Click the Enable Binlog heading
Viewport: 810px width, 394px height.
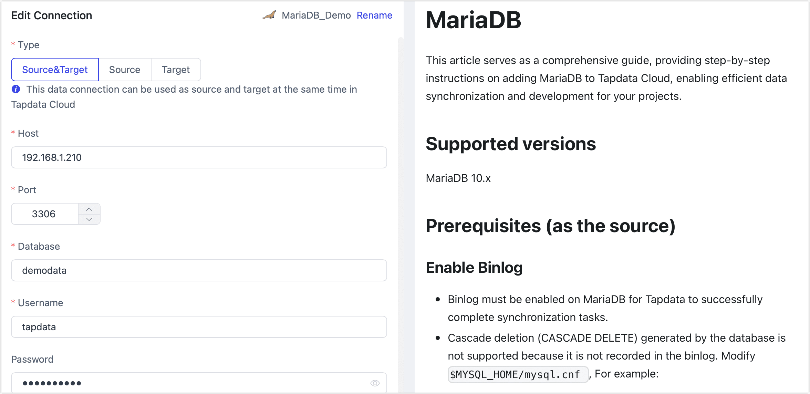pos(474,268)
